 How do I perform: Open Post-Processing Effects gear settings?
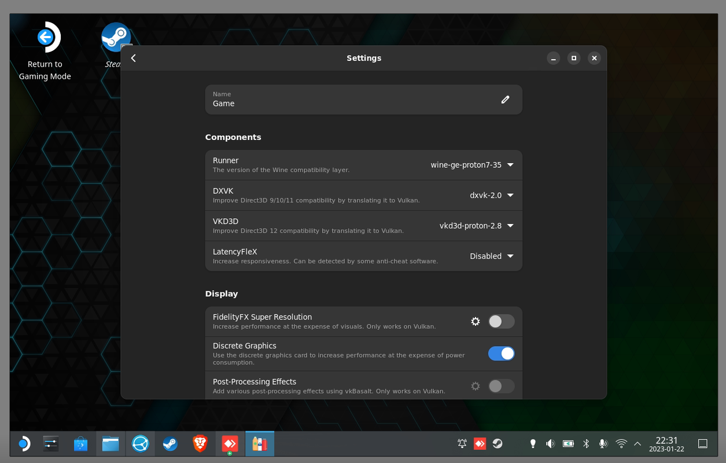point(476,386)
